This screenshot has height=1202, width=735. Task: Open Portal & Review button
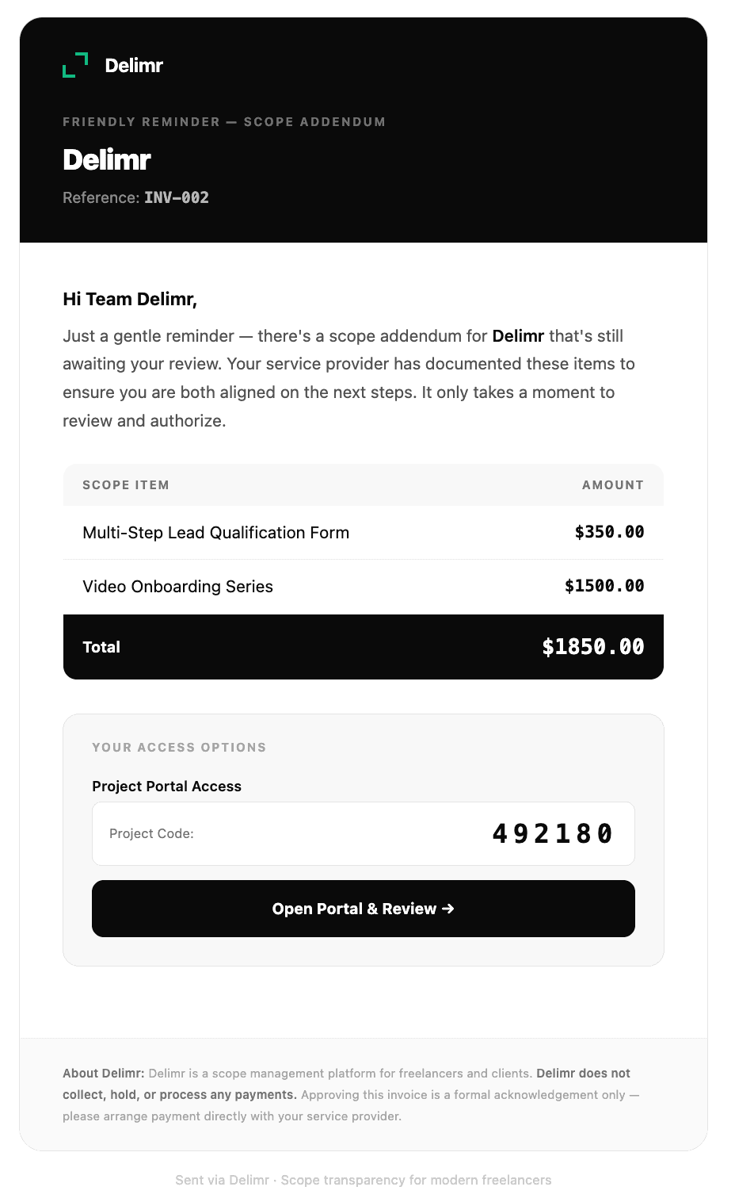click(364, 909)
